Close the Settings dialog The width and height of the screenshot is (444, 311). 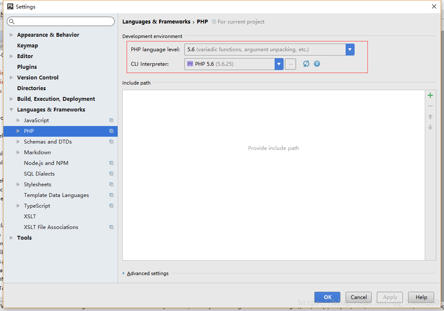tap(434, 6)
